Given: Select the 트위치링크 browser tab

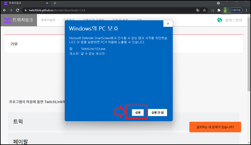Looking at the screenshot, I should point(26,3).
